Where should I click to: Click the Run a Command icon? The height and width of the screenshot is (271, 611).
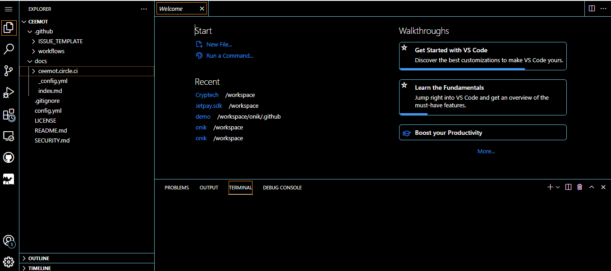(199, 55)
